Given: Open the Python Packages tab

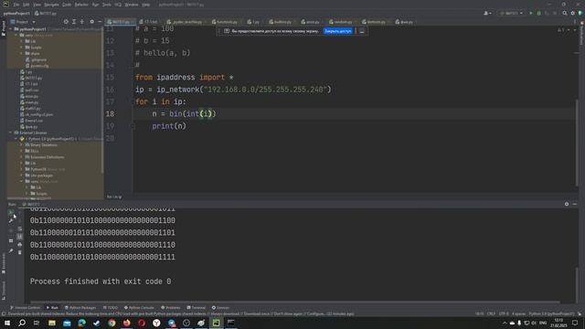Looking at the screenshot, I should (80, 308).
